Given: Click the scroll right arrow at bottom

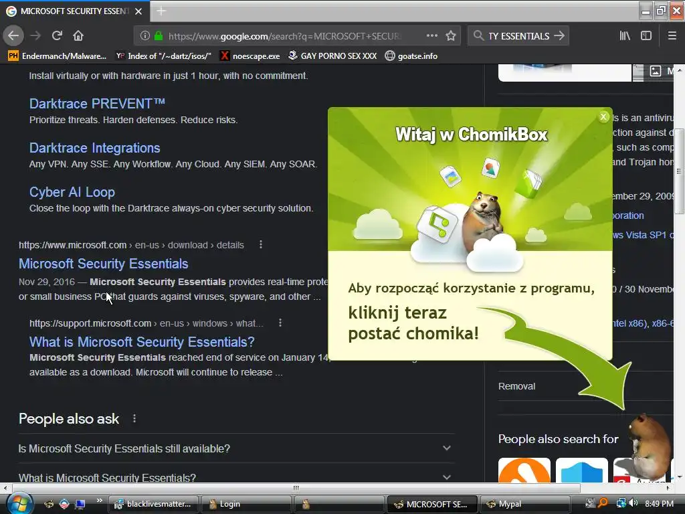Looking at the screenshot, I should 668,487.
